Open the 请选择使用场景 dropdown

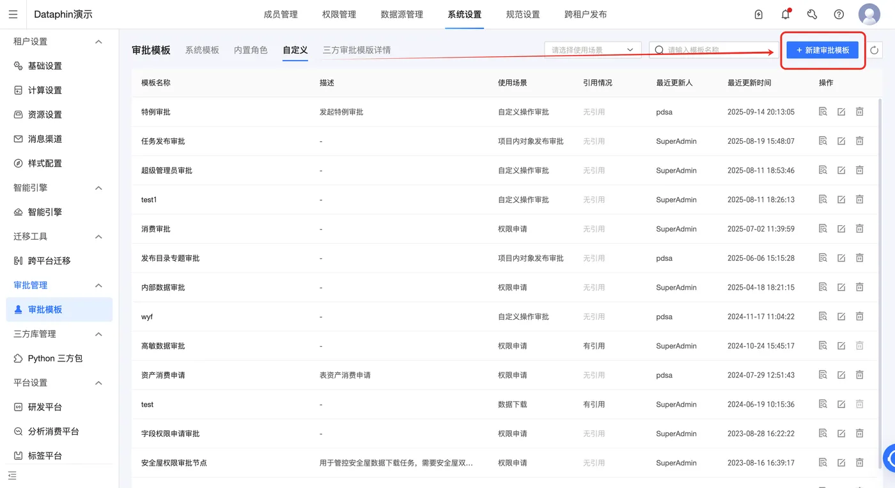coord(593,50)
